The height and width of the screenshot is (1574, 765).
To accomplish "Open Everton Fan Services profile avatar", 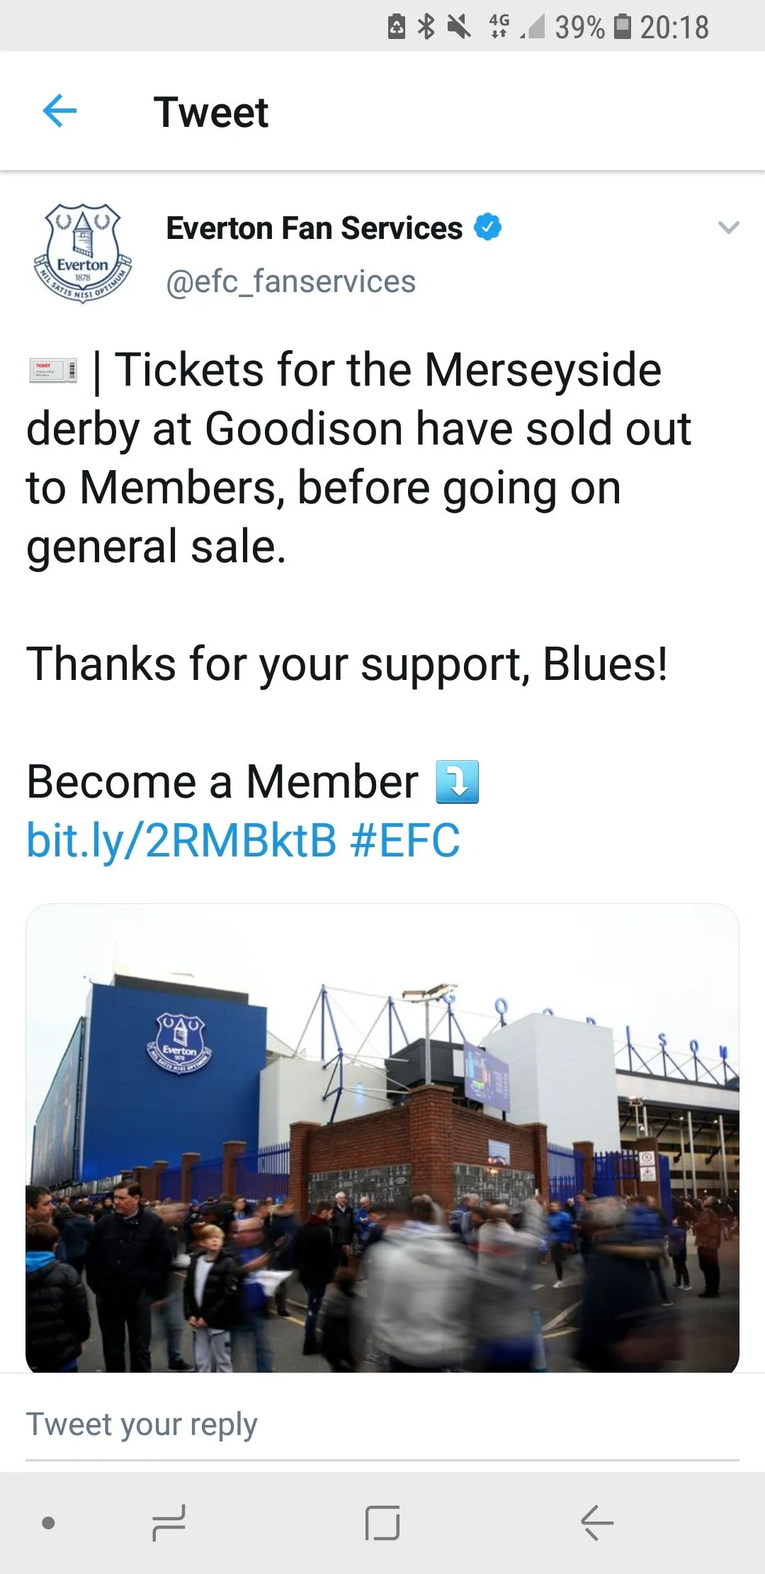I will tap(84, 253).
